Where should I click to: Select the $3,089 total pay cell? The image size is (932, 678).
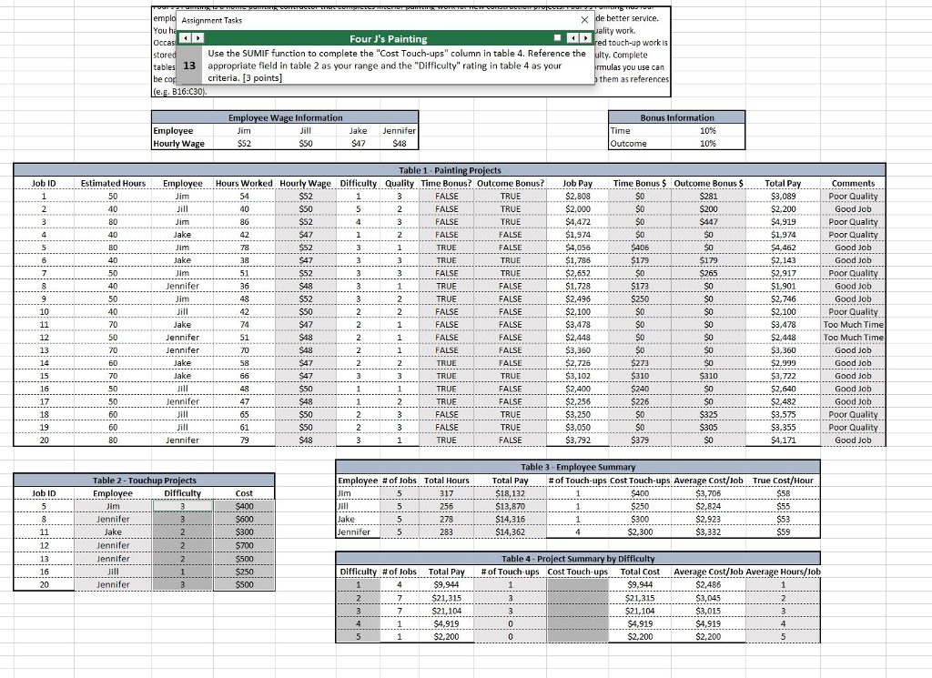pyautogui.click(x=783, y=196)
